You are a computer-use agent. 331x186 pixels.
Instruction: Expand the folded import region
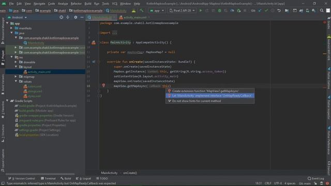115,33
